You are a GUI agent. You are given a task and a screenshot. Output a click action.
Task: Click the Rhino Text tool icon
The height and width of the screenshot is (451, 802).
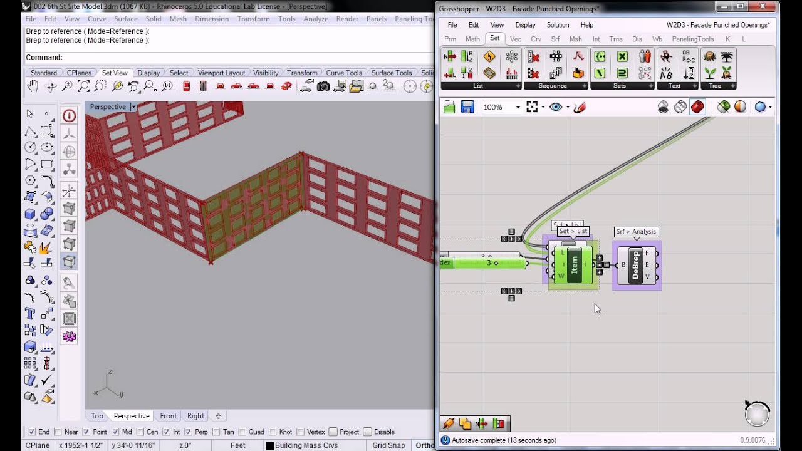(x=30, y=313)
